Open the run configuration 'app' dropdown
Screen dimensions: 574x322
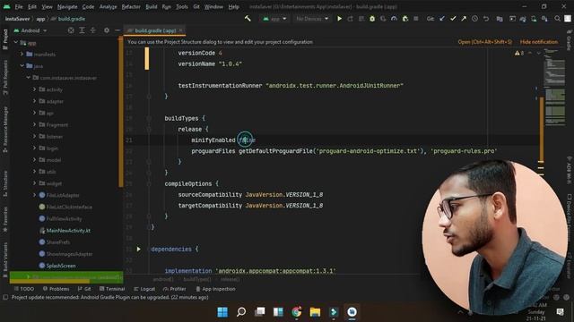(x=275, y=19)
